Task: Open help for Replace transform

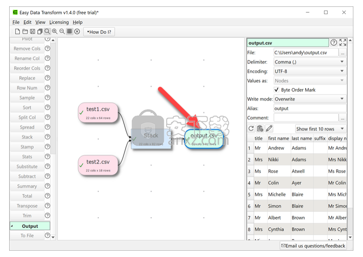Action: 47,78
